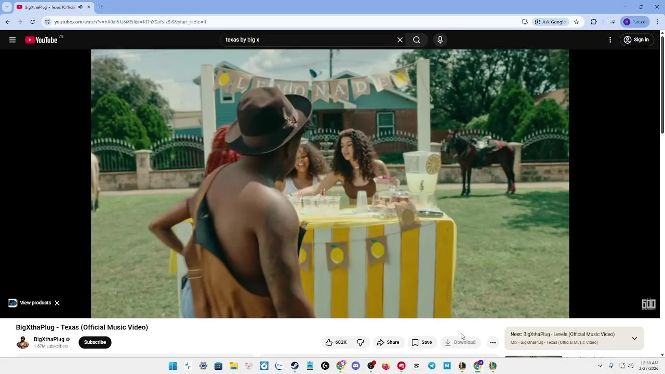The image size is (665, 374).
Task: Open BigXthaPlug channel avatar
Action: coord(23,342)
